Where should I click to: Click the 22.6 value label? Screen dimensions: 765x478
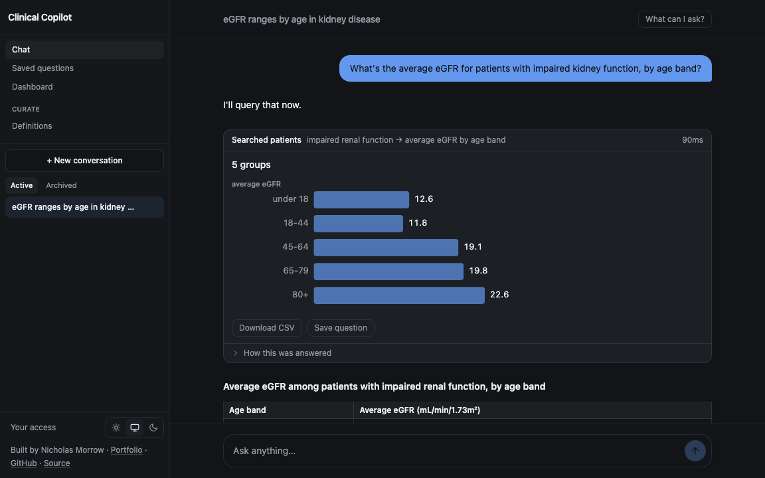pos(499,295)
